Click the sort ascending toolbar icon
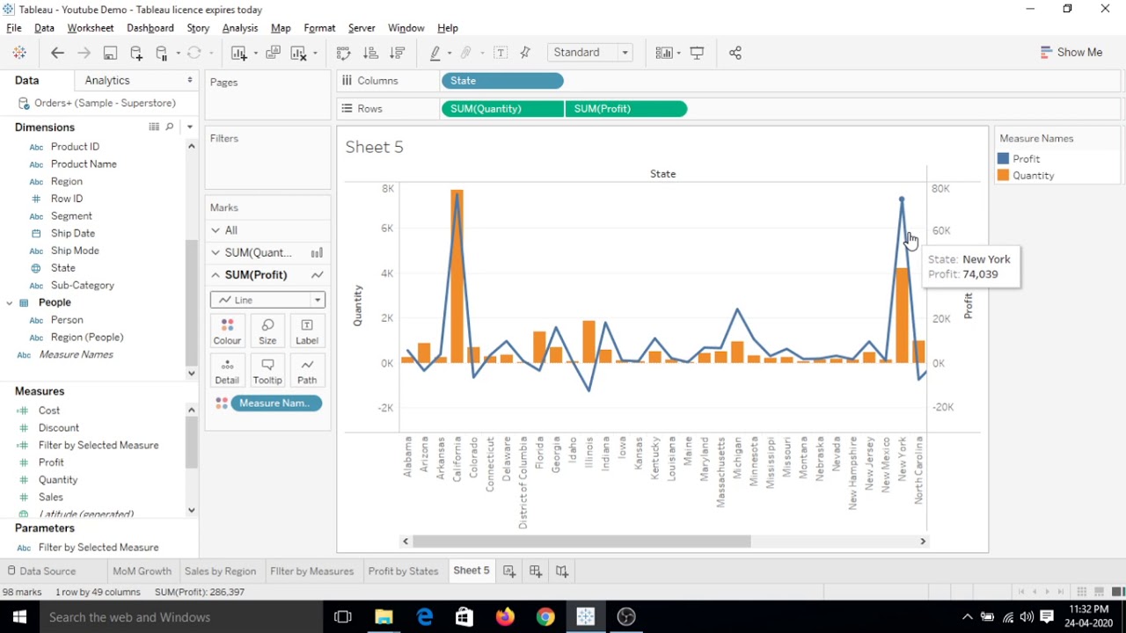Image resolution: width=1126 pixels, height=633 pixels. pyautogui.click(x=370, y=53)
